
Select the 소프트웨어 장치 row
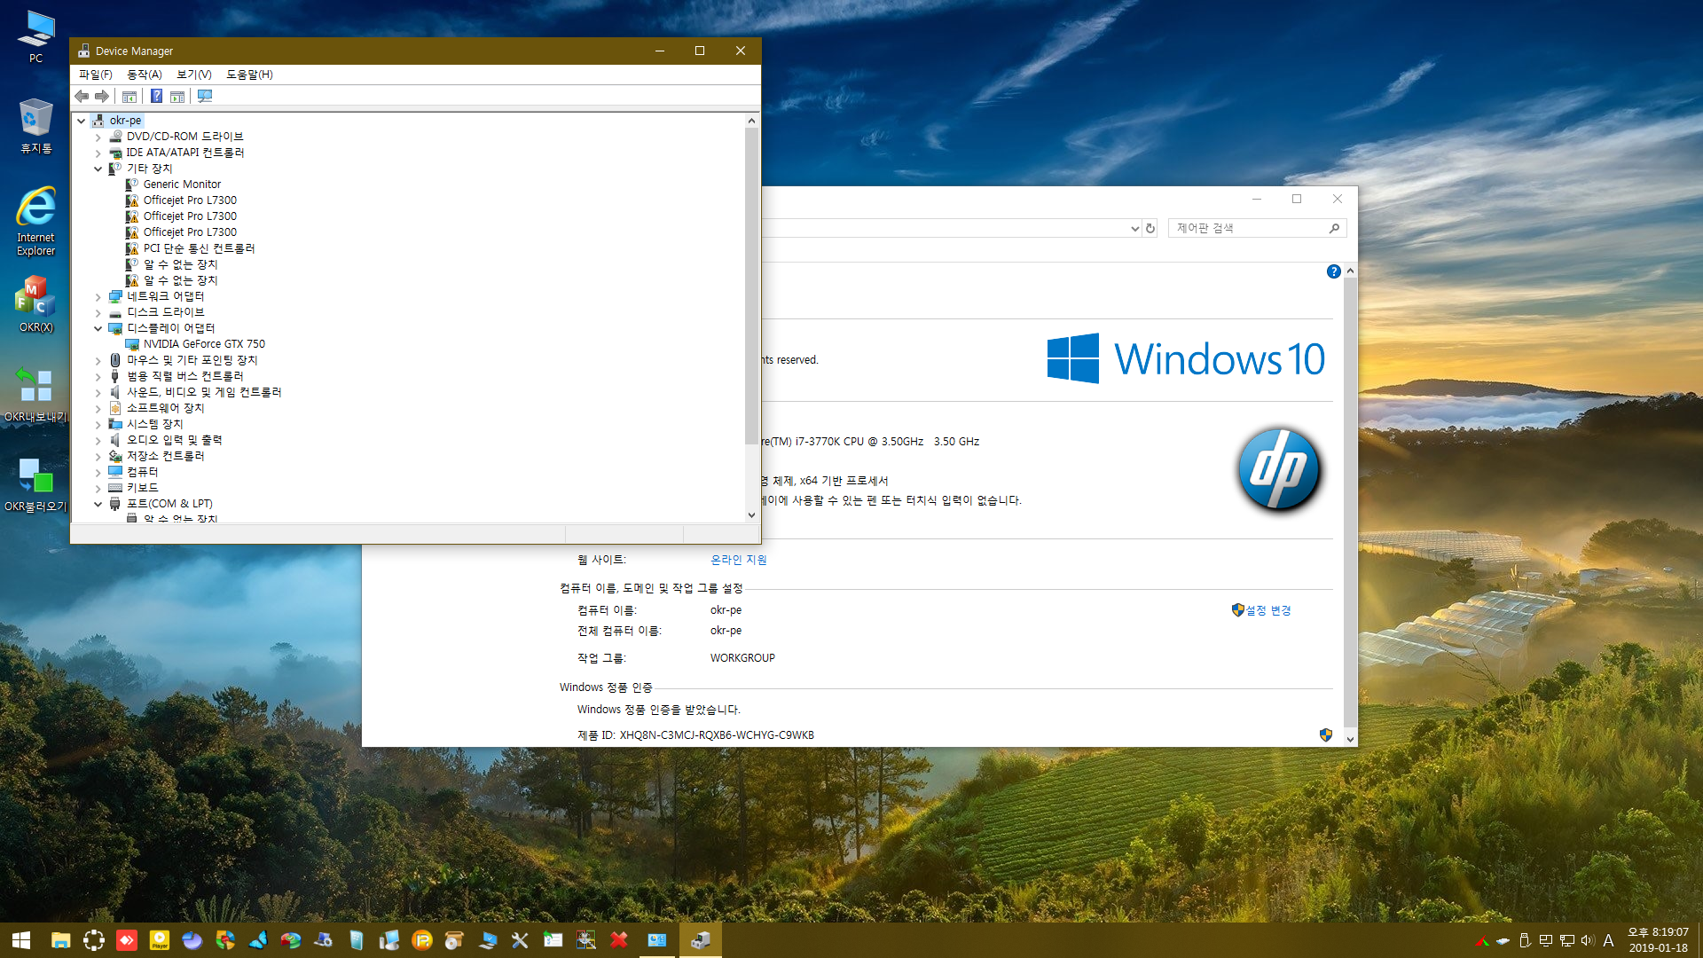165,408
